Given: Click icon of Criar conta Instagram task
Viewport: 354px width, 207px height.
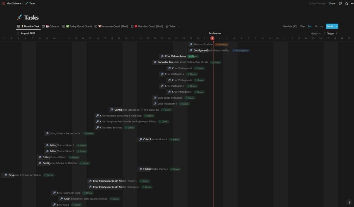Looking at the screenshot, I should [155, 98].
